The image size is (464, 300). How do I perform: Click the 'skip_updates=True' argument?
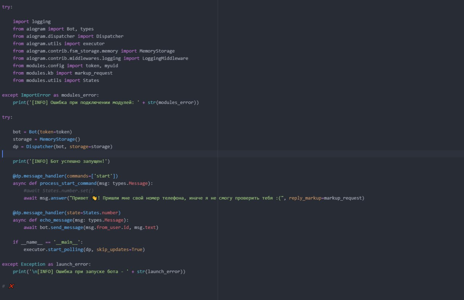coord(119,250)
